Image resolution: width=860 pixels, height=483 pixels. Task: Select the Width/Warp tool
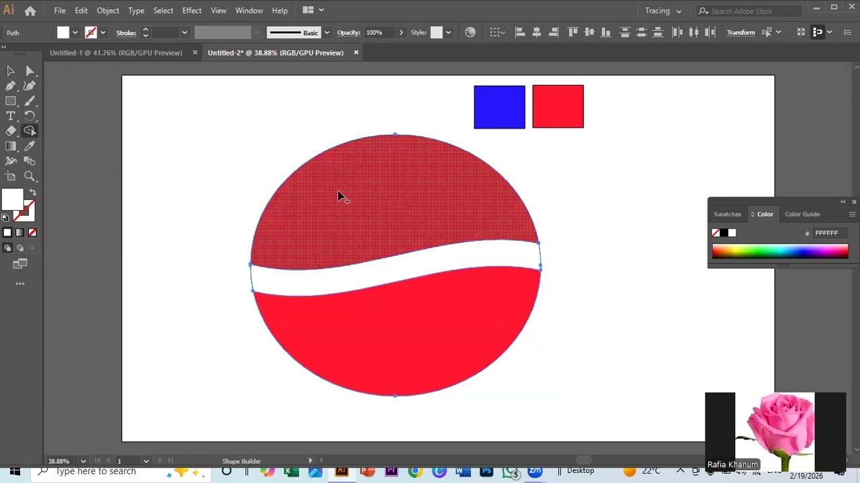tap(11, 161)
